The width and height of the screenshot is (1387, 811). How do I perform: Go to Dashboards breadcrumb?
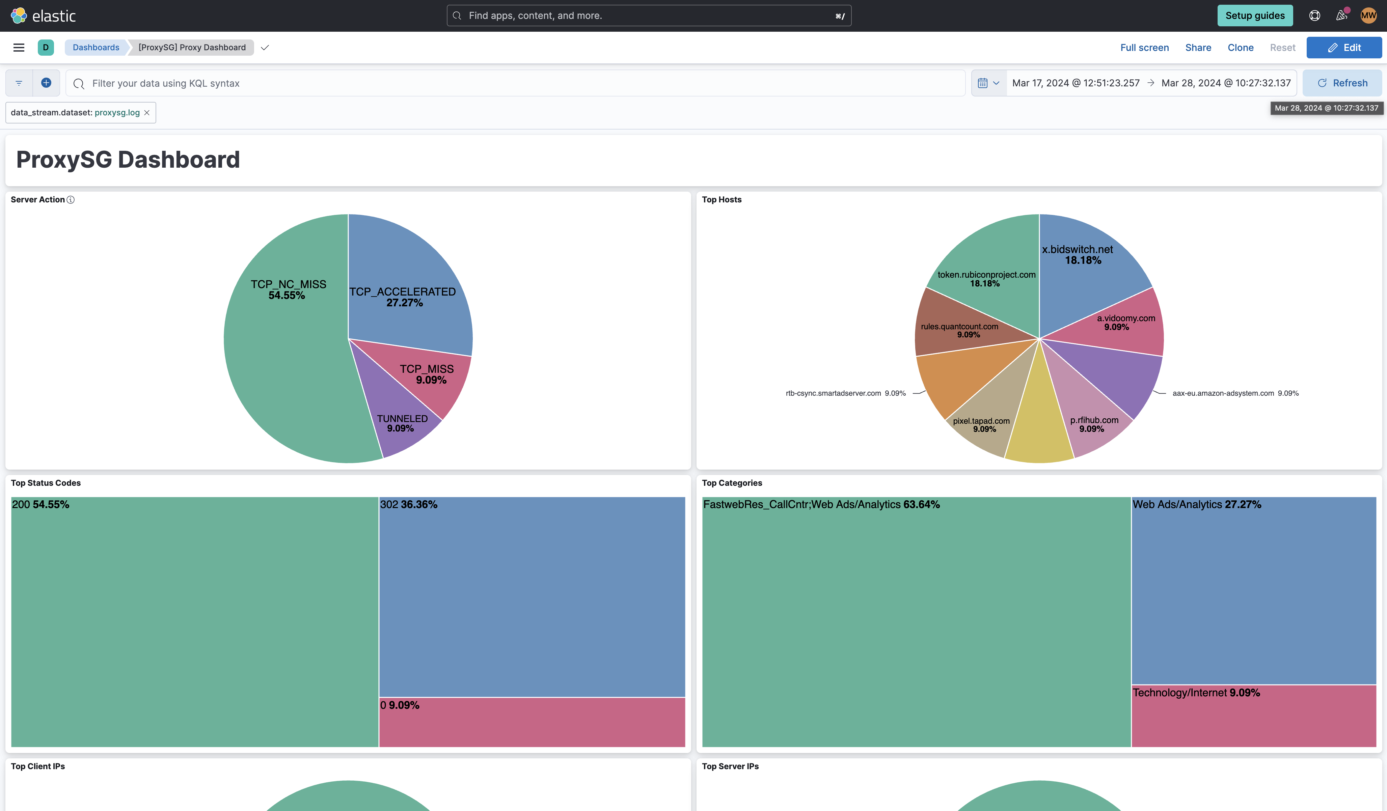pyautogui.click(x=96, y=47)
